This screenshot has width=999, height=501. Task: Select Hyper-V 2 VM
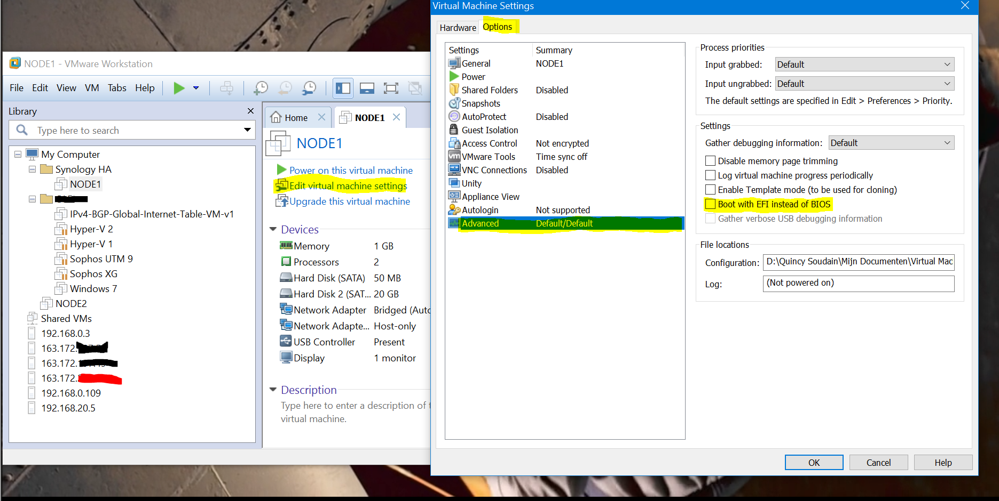click(x=91, y=229)
